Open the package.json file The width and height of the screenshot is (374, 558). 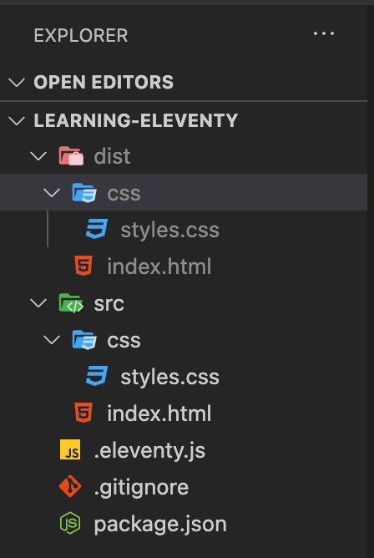(x=160, y=525)
